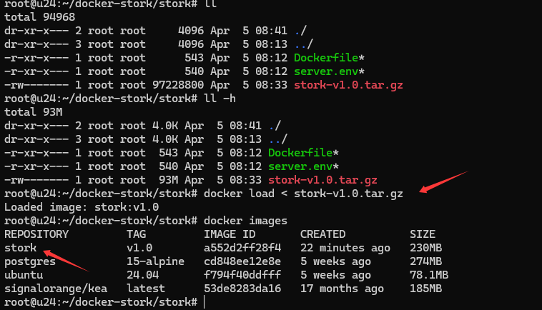Click the v1.0 tag of stork
This screenshot has width=542, height=310.
(x=139, y=248)
